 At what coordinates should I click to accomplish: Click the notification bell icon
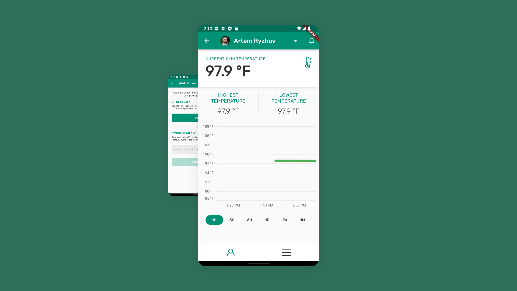[311, 40]
